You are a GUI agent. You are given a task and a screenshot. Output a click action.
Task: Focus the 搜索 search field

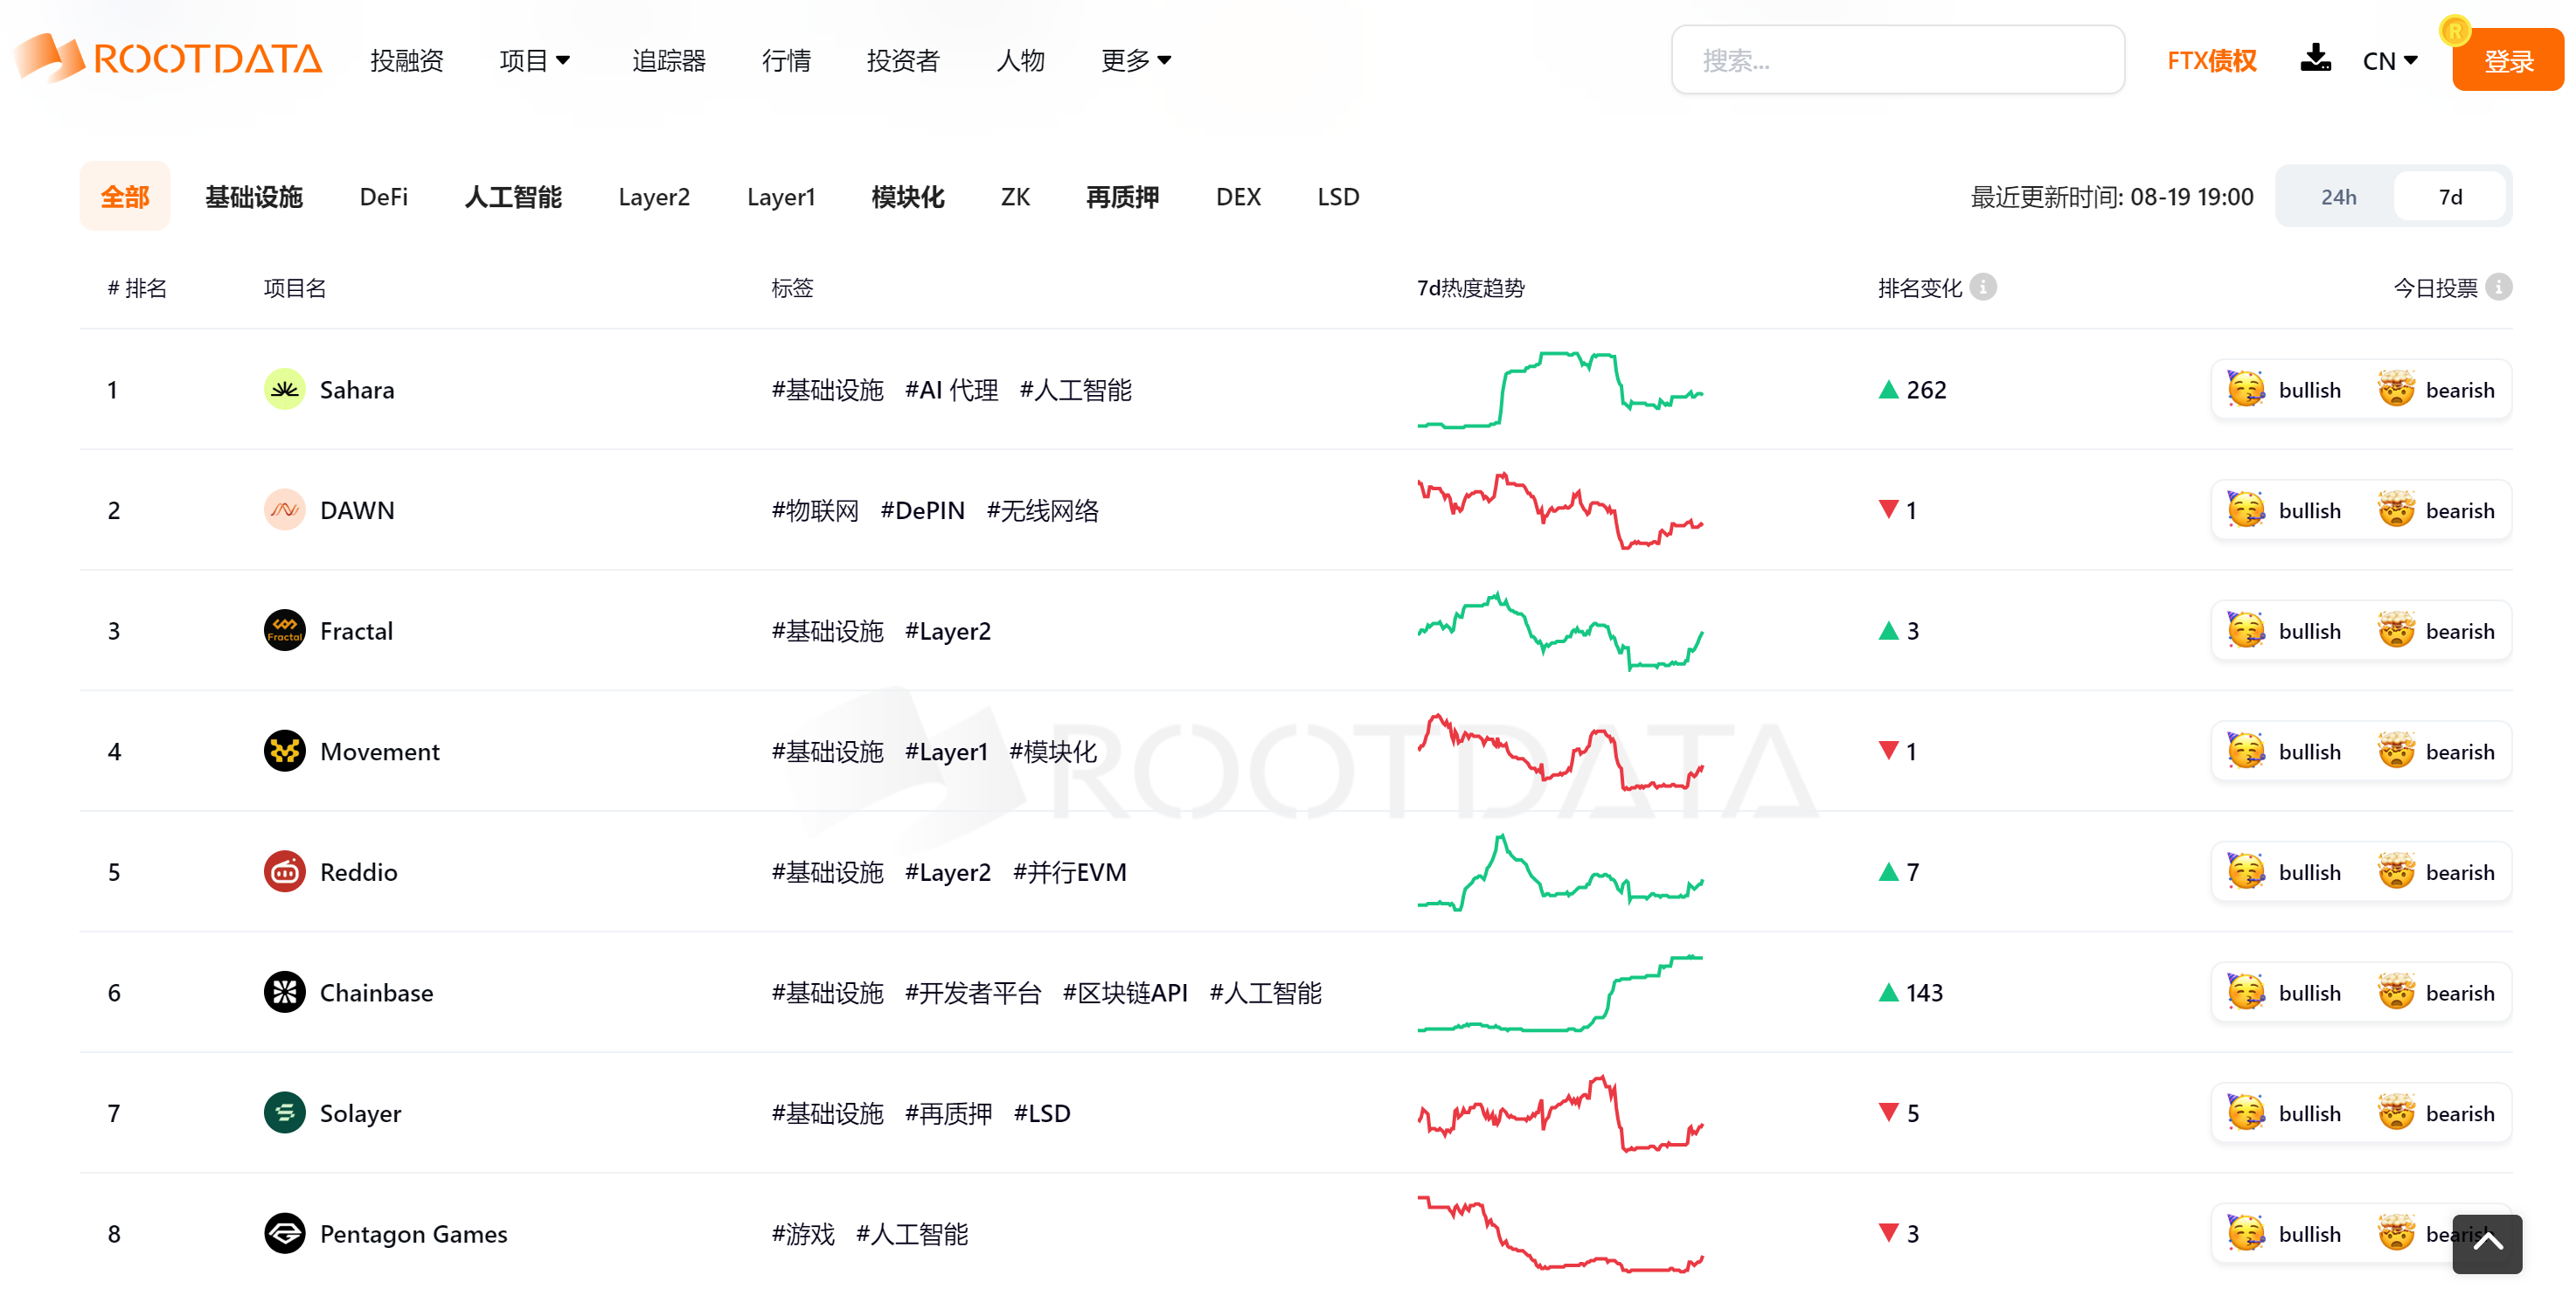(1897, 61)
